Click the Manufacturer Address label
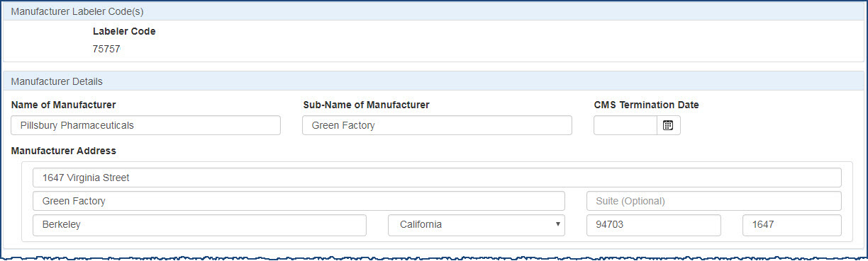Viewport: 868px width, 261px height. (64, 151)
